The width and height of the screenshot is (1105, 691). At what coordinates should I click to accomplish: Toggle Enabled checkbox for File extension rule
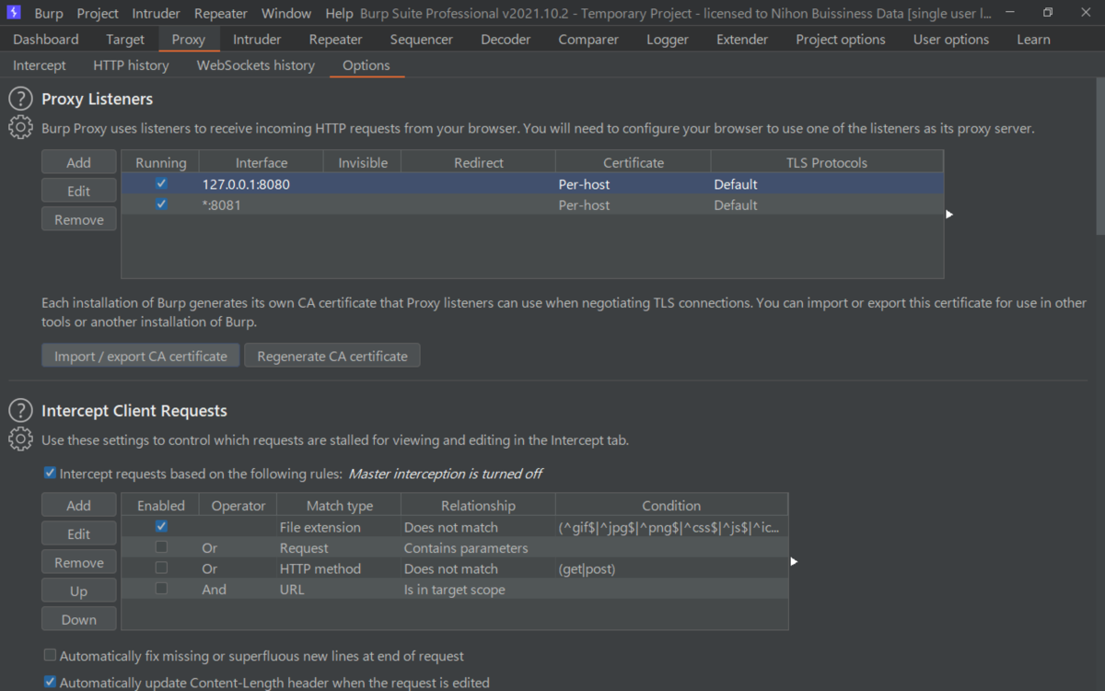coord(161,527)
